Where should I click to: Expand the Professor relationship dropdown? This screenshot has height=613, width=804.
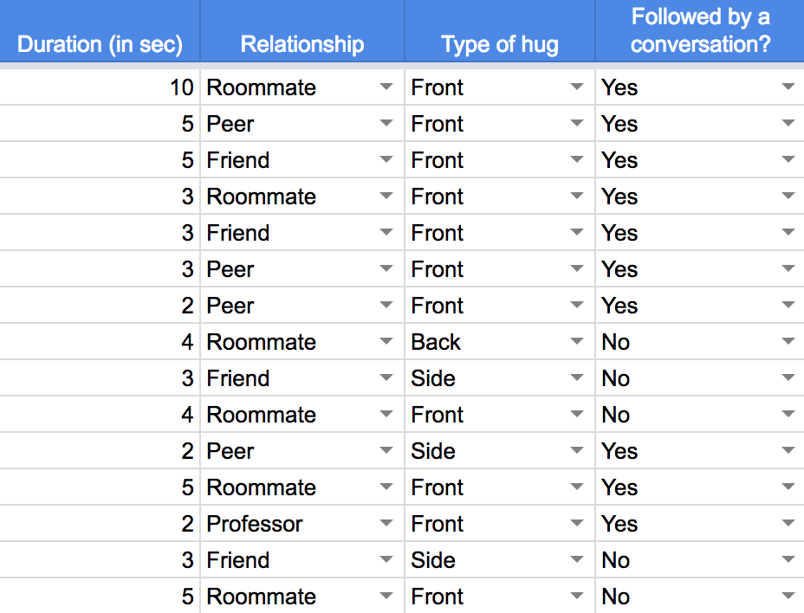tap(386, 523)
